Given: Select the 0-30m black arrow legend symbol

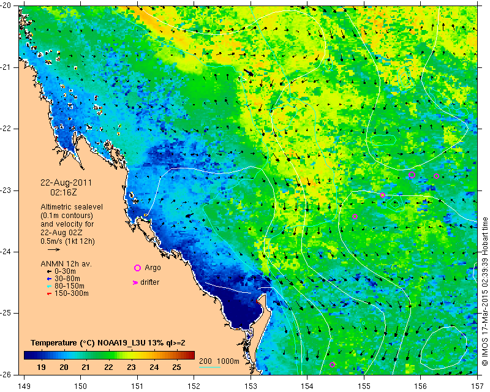Looking at the screenshot, I should [49, 271].
